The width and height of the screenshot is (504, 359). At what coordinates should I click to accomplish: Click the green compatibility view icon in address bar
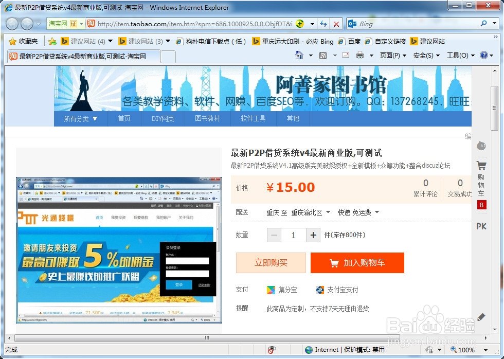pyautogui.click(x=300, y=24)
